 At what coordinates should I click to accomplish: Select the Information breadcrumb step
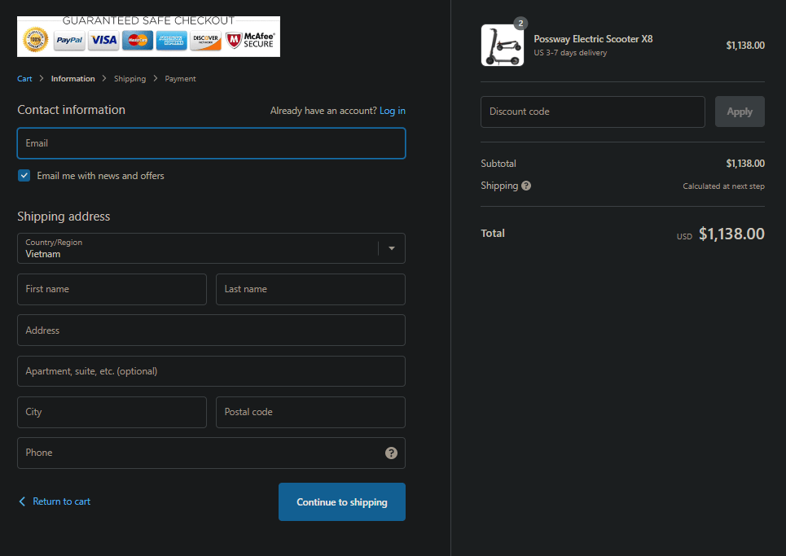[72, 79]
